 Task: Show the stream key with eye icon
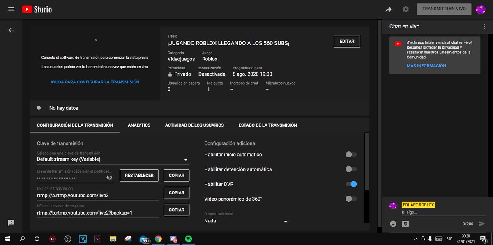pyautogui.click(x=109, y=177)
